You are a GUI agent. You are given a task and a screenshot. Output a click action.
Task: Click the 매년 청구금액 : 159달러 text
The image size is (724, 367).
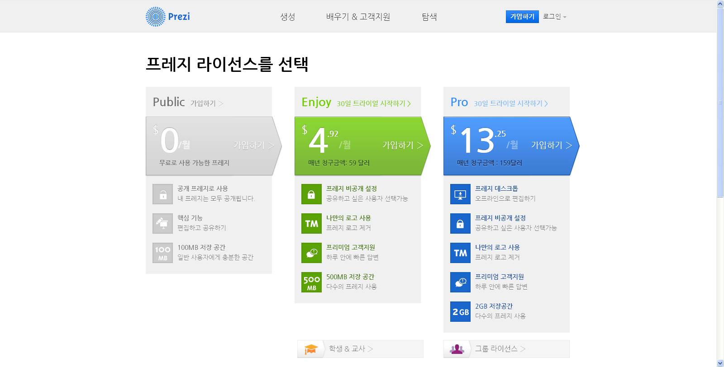490,163
